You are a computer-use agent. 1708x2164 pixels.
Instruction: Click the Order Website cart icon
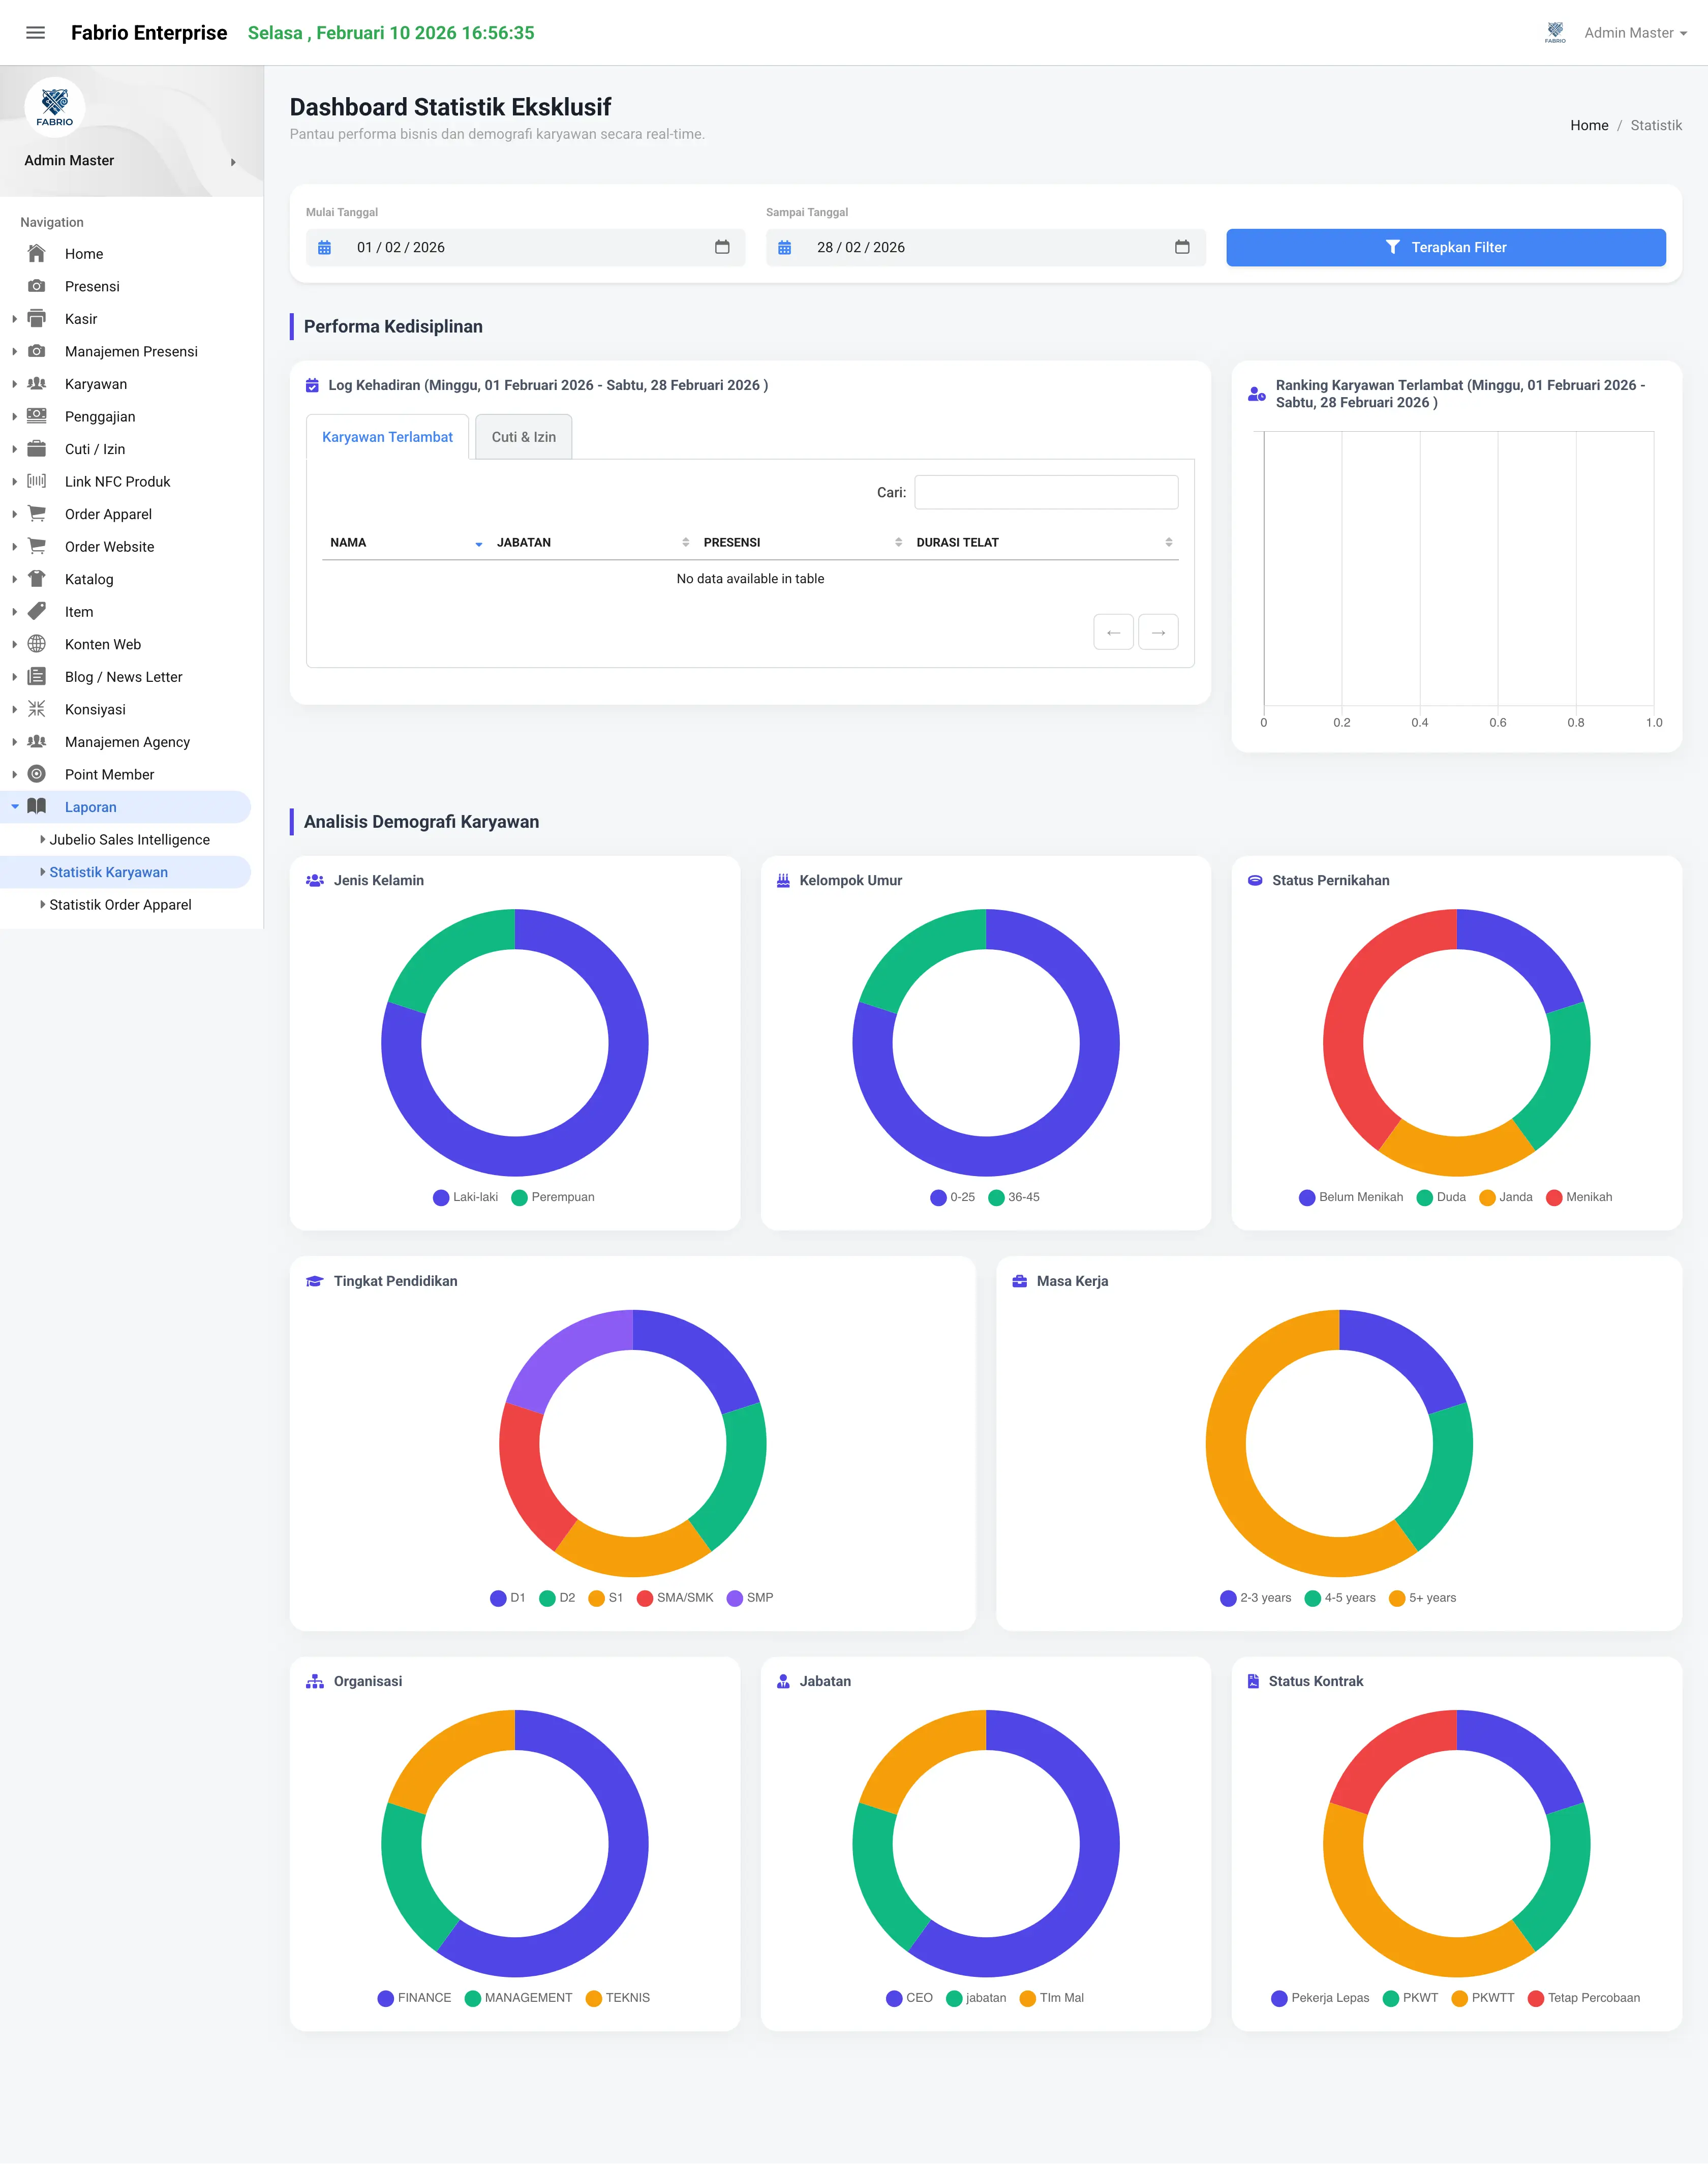(x=37, y=546)
